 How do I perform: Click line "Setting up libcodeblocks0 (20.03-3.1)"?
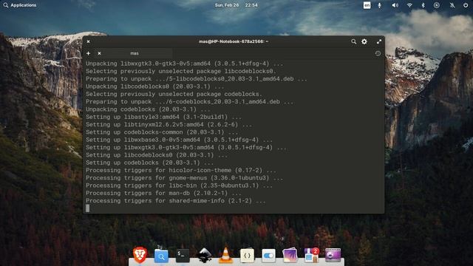157,155
